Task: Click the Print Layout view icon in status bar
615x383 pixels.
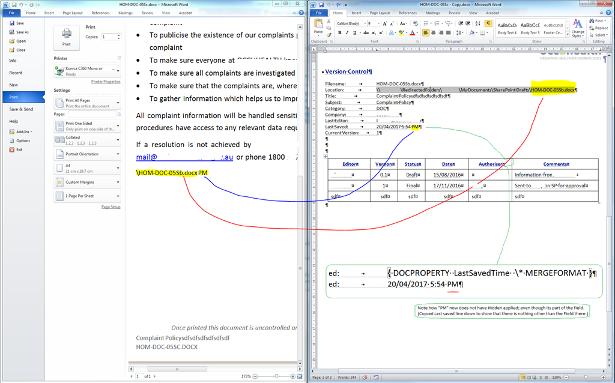Action: click(x=523, y=378)
